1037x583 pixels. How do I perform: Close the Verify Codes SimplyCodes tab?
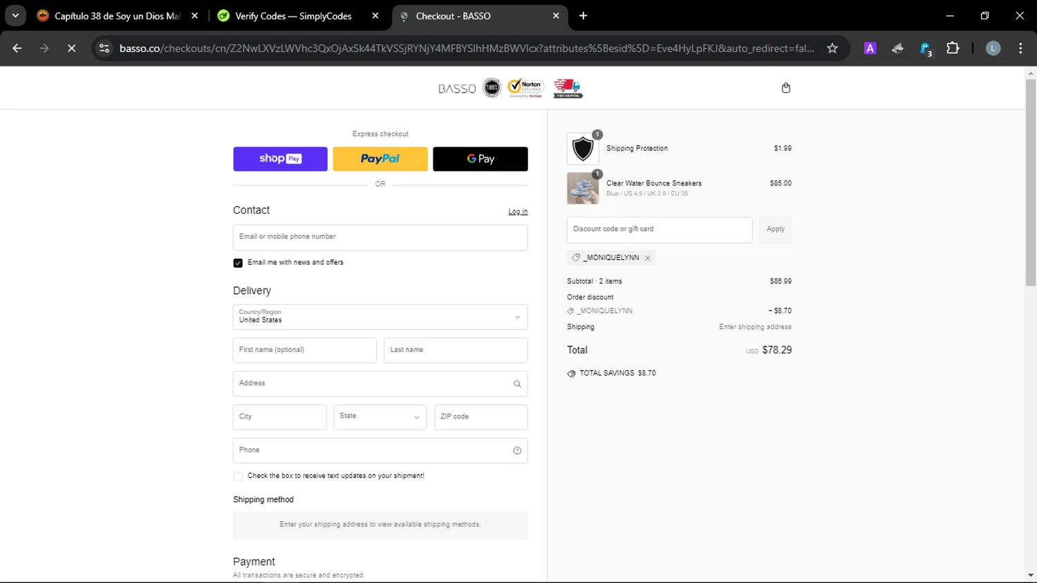point(375,16)
